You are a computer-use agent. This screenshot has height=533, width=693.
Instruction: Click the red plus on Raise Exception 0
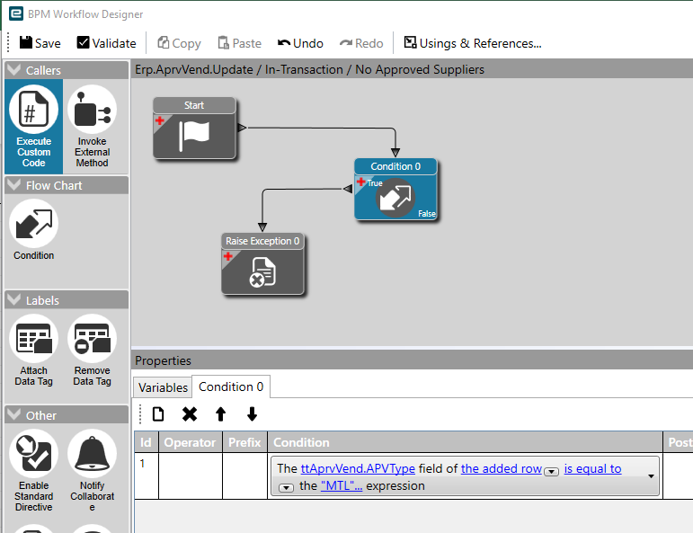click(x=228, y=256)
